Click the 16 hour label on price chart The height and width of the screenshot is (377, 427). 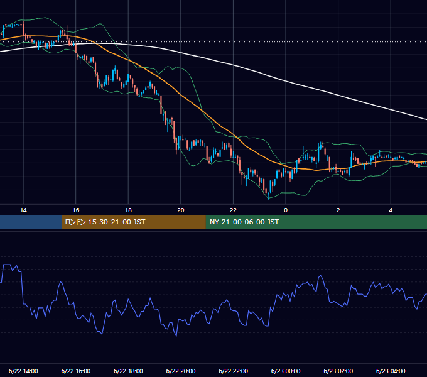click(x=76, y=210)
